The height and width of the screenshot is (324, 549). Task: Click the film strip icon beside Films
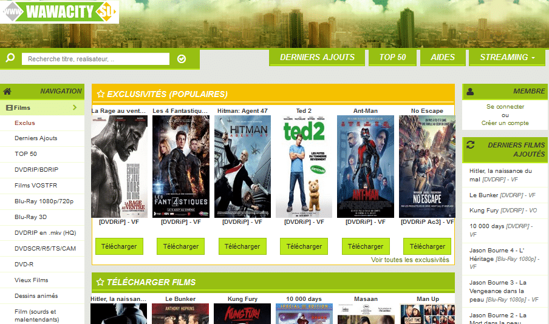tap(10, 108)
